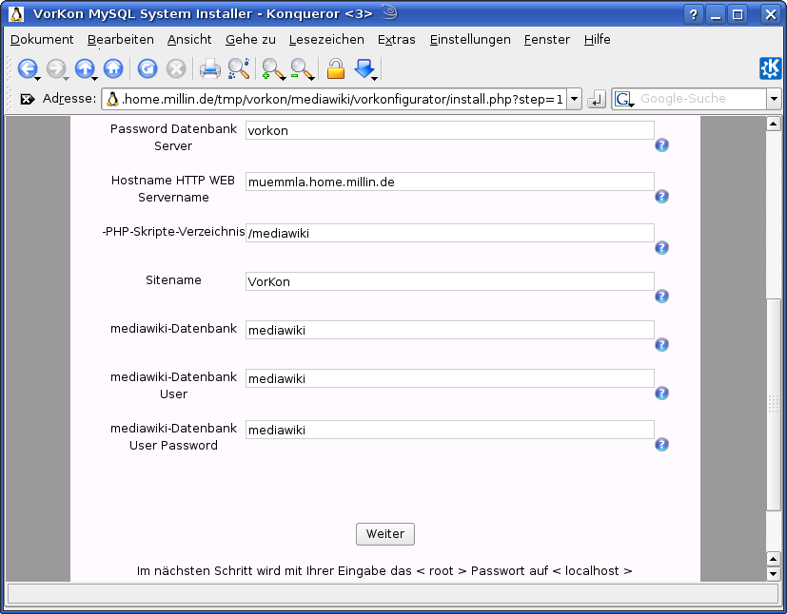Click the title bar help question button
This screenshot has width=787, height=614.
click(693, 14)
